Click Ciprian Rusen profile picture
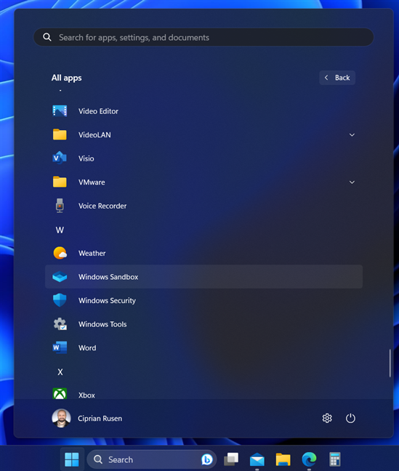 (x=61, y=418)
